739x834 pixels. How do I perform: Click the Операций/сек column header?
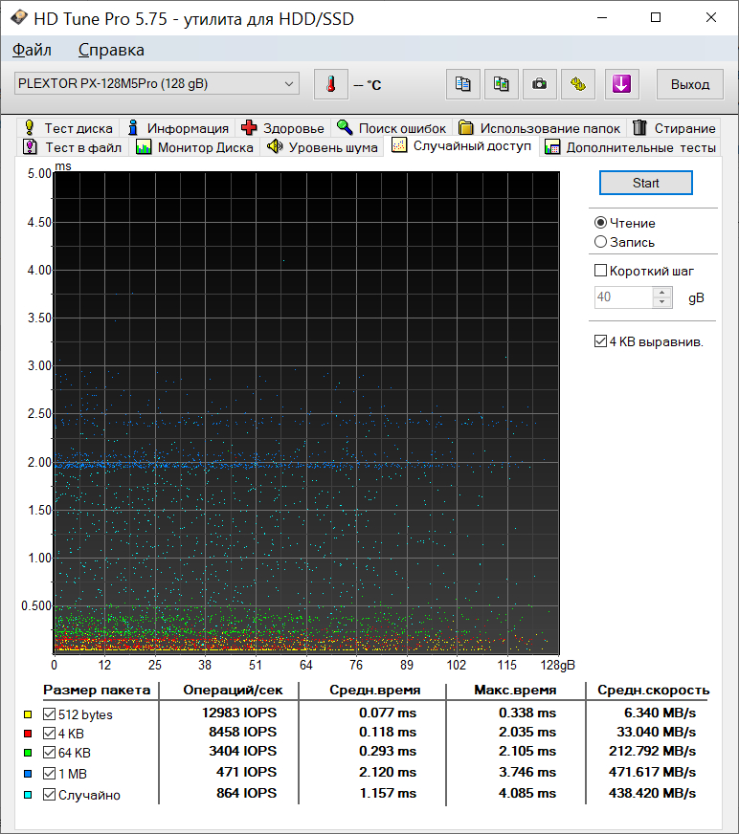click(233, 690)
